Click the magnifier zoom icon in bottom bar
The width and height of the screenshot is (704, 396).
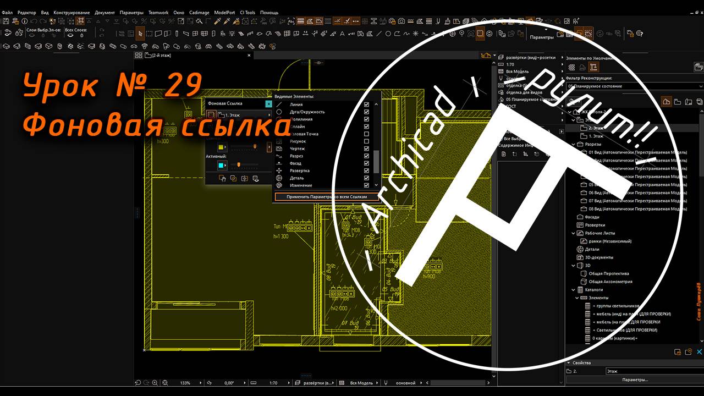(155, 382)
